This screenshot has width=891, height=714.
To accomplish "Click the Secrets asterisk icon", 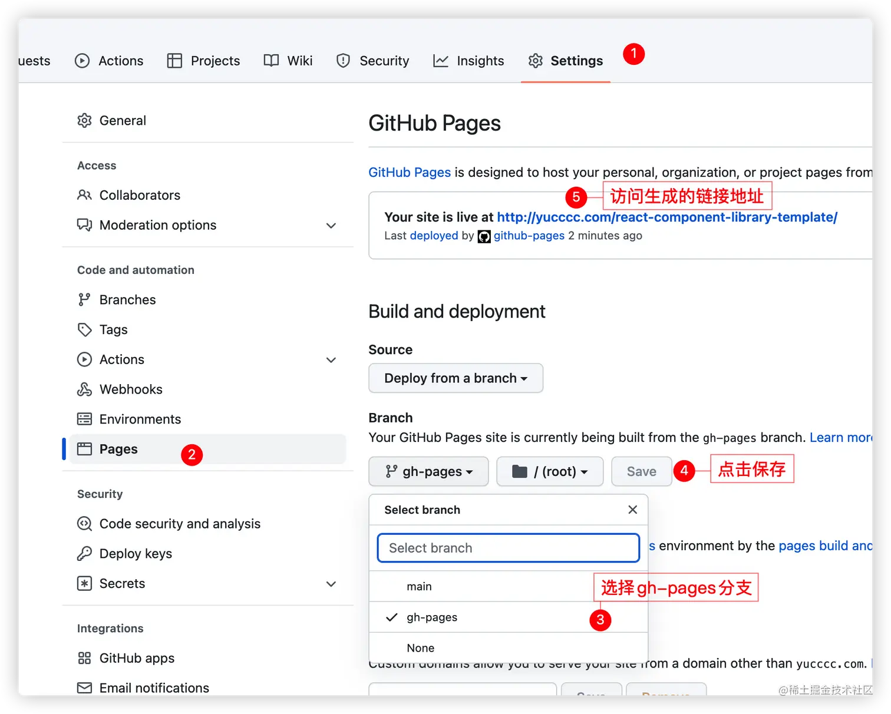I will (x=85, y=583).
